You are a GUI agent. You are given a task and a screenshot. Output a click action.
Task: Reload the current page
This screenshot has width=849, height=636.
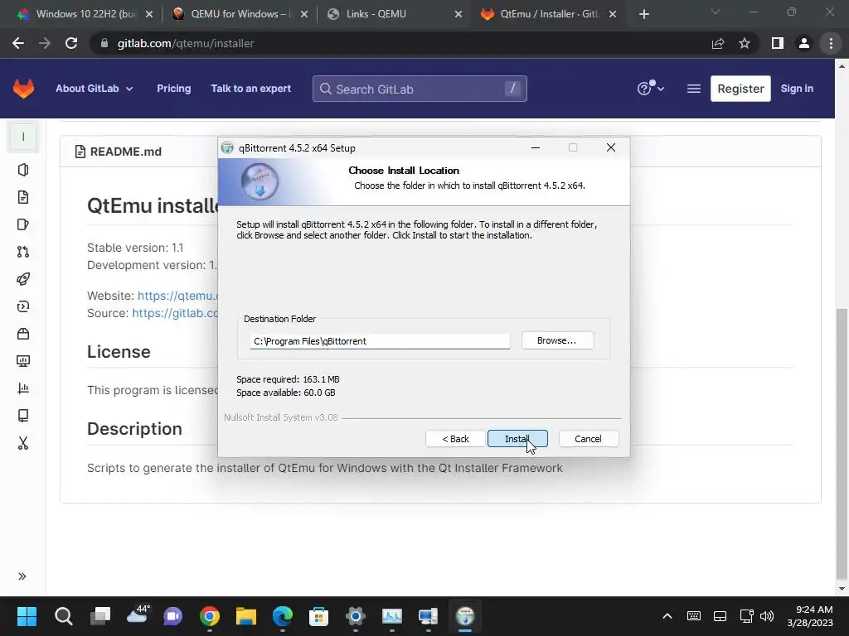point(71,43)
